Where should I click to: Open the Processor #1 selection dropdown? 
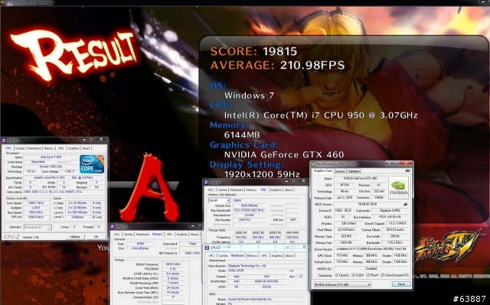coord(38,227)
